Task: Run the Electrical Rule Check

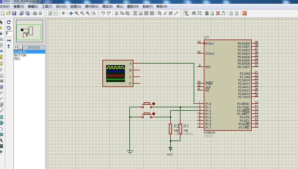Action: (237, 13)
